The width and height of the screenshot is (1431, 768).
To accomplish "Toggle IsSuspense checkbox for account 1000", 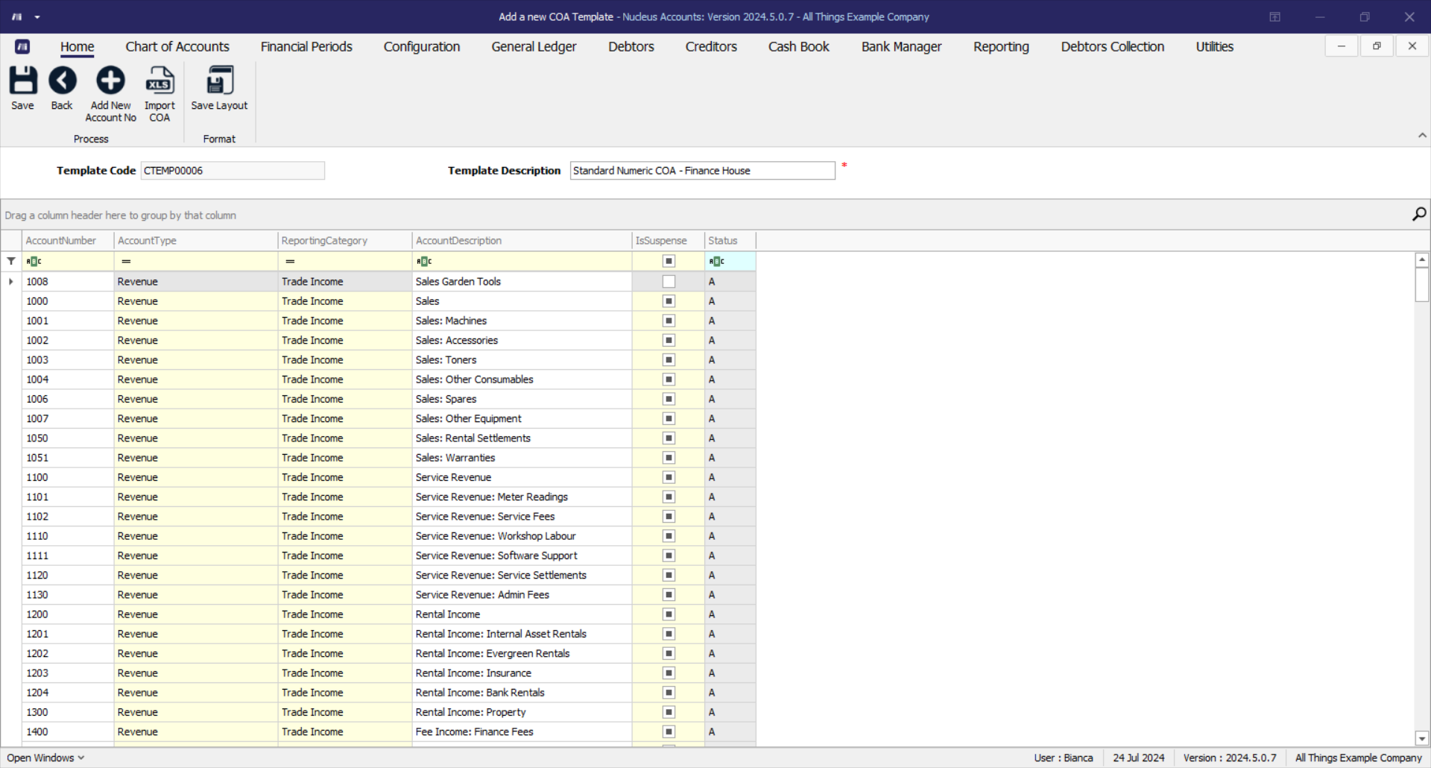I will (x=669, y=301).
